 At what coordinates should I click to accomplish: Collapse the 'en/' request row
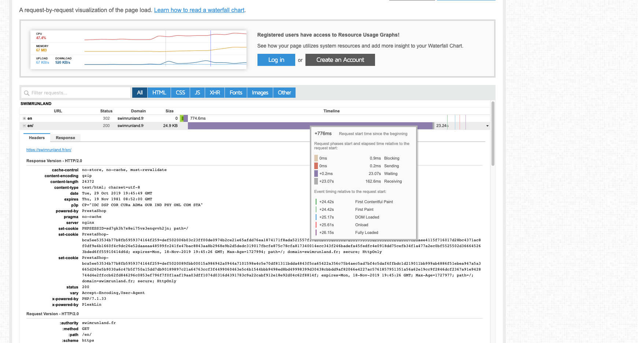[x=24, y=126]
